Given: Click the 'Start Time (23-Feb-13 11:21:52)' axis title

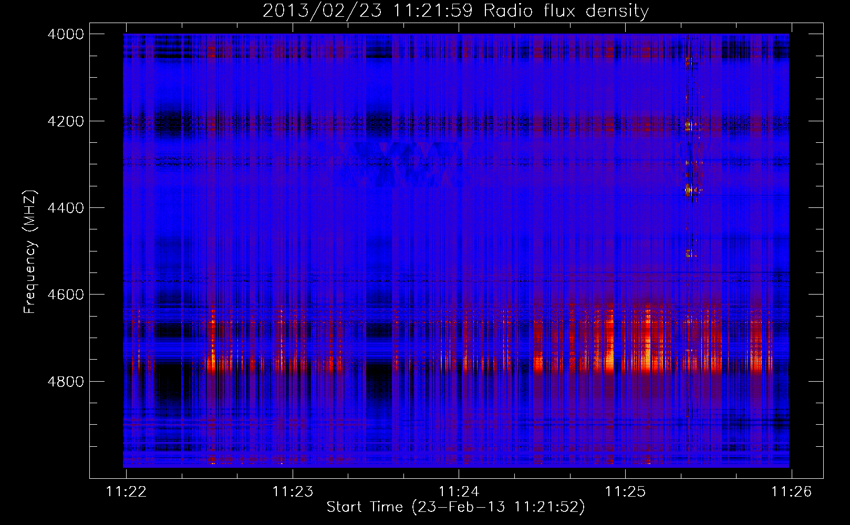Looking at the screenshot, I should (x=455, y=507).
